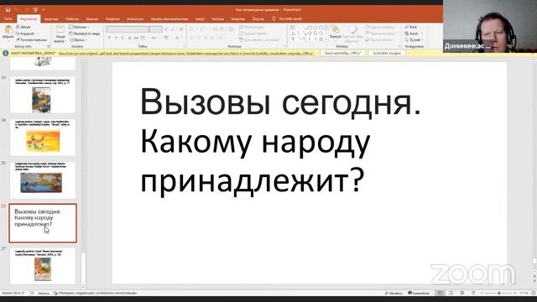Open the Insert tab (Įterpimas)
Screen dimensions: 537x302
click(51, 18)
